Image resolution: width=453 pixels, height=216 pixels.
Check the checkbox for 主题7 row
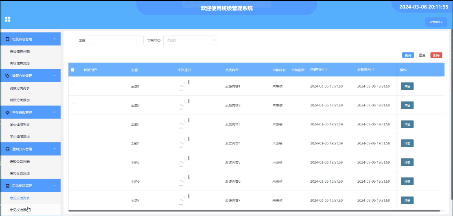click(73, 201)
